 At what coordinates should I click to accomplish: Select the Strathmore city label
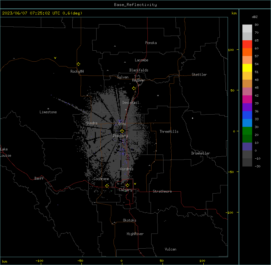[x=162, y=191]
